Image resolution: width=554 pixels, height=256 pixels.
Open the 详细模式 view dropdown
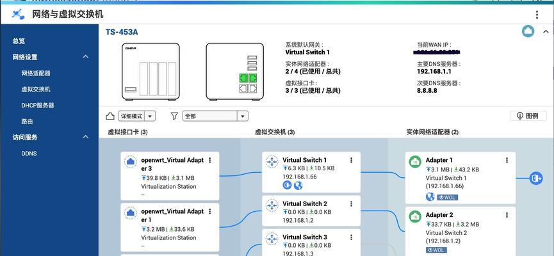[x=136, y=116]
